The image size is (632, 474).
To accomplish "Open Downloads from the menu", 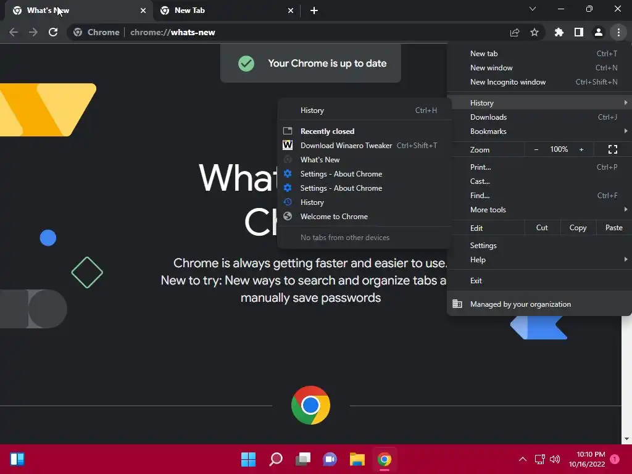I will tap(539, 117).
